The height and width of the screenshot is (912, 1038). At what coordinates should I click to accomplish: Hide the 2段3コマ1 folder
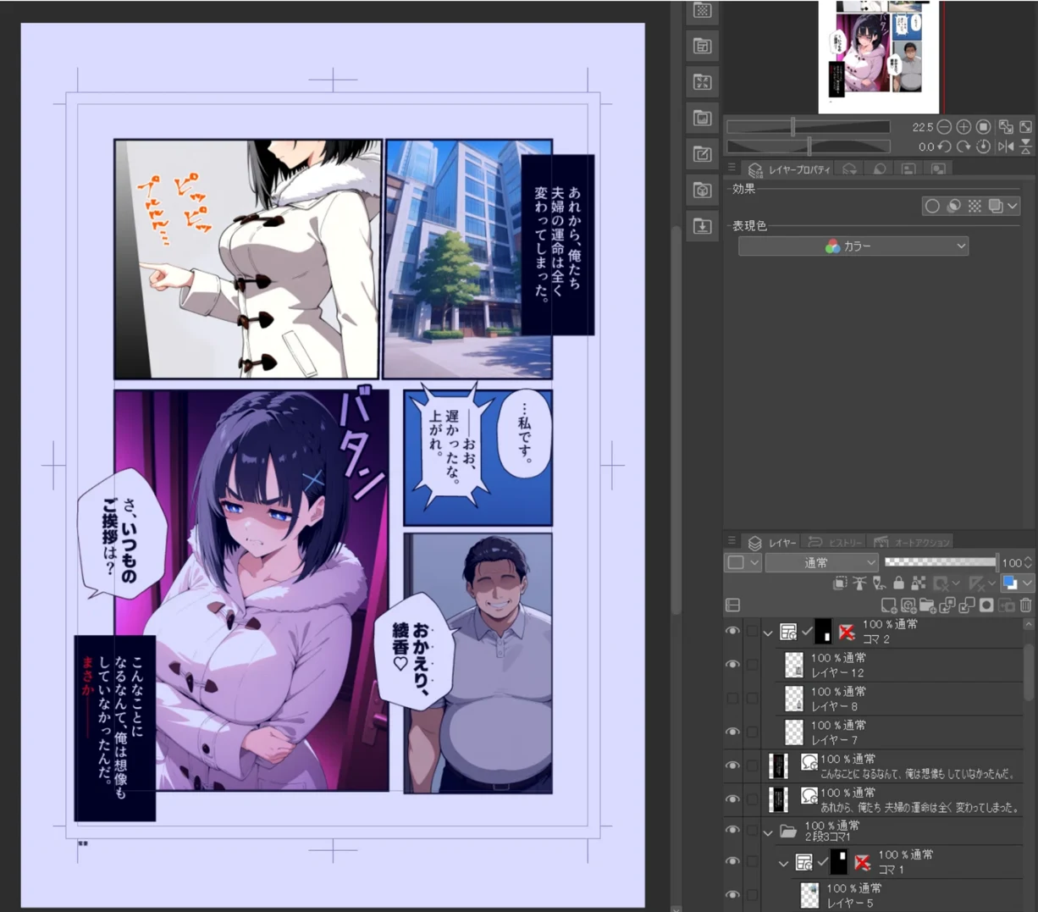pos(732,831)
